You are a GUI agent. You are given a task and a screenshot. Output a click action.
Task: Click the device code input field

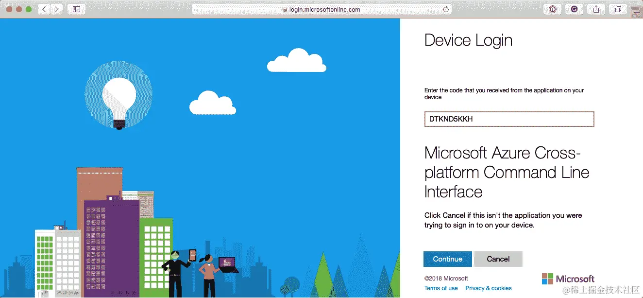point(509,119)
